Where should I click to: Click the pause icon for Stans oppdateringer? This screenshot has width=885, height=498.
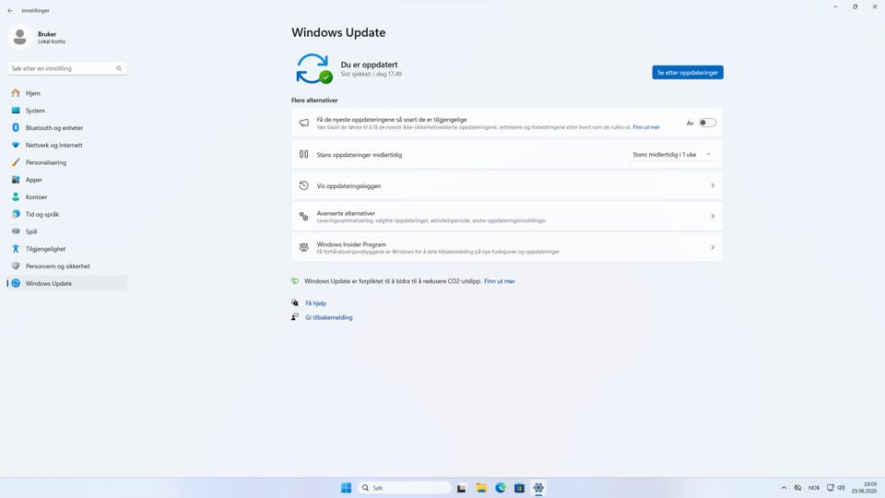(x=303, y=154)
